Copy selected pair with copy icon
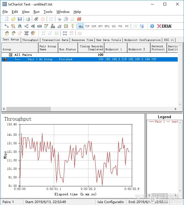This screenshot has height=205, width=184. (x=66, y=19)
